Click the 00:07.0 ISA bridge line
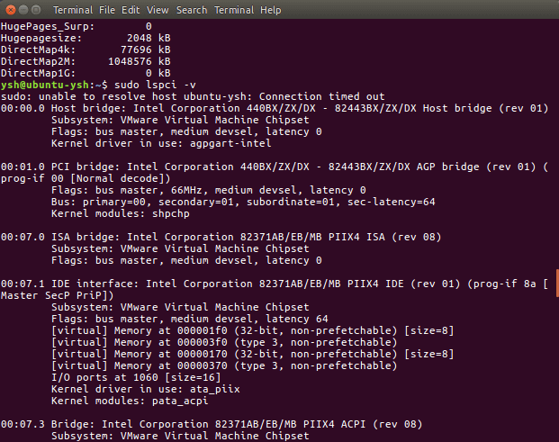Screen dimensions: 559x442 pyautogui.click(x=221, y=237)
